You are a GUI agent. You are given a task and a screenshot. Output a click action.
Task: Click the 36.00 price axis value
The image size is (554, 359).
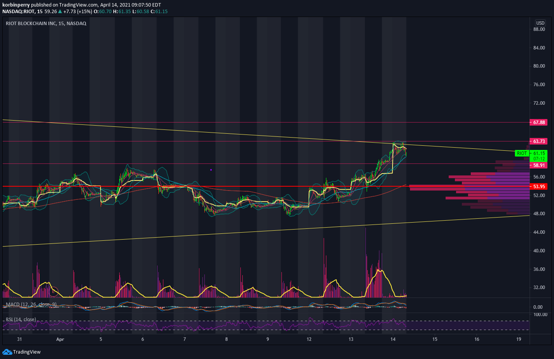tap(539, 269)
